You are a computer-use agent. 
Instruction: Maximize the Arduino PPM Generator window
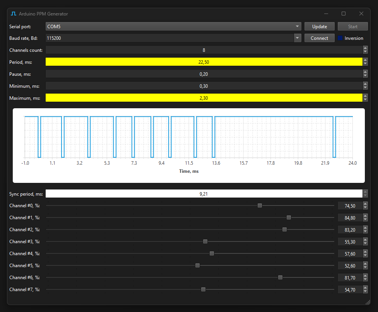point(344,14)
